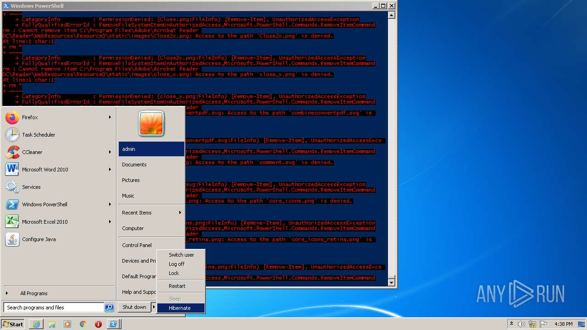The image size is (587, 330).
Task: Click the clock showing 4:38 PM
Action: pos(563,324)
